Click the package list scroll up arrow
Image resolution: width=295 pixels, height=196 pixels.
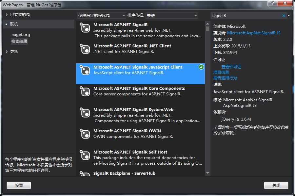pyautogui.click(x=207, y=24)
